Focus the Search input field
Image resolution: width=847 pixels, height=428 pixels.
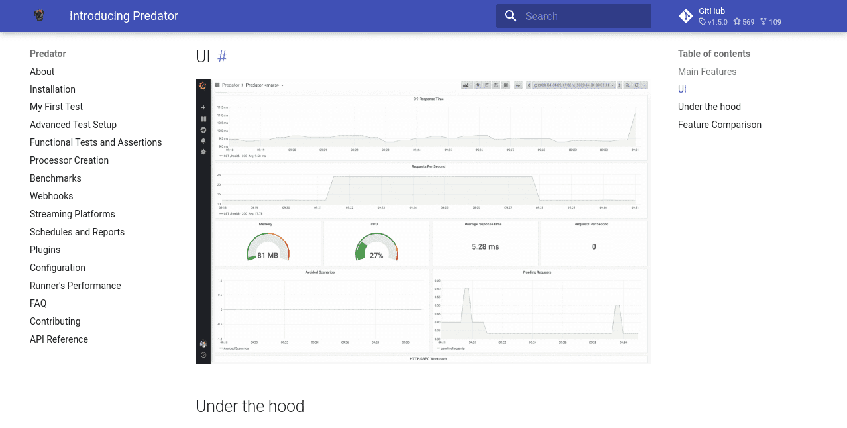[x=574, y=16]
